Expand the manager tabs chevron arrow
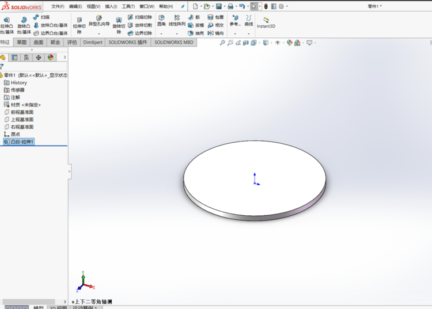This screenshot has width=432, height=309. (65, 57)
